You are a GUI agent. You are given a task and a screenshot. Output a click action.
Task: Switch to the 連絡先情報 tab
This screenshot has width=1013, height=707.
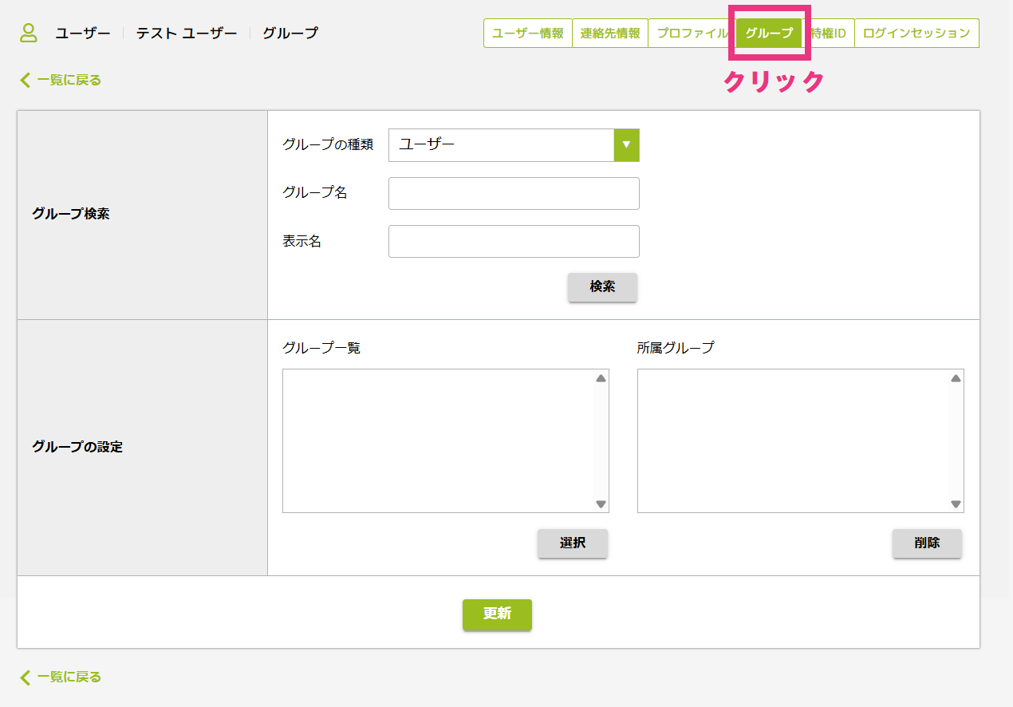pos(610,34)
